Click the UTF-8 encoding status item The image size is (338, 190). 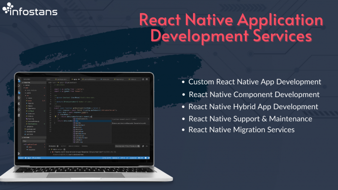pos(123,158)
